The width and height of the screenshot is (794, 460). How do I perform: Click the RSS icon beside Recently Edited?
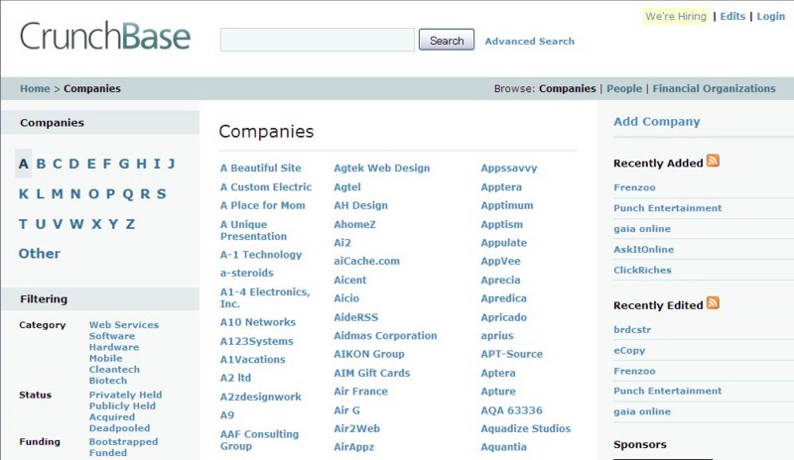click(x=713, y=303)
